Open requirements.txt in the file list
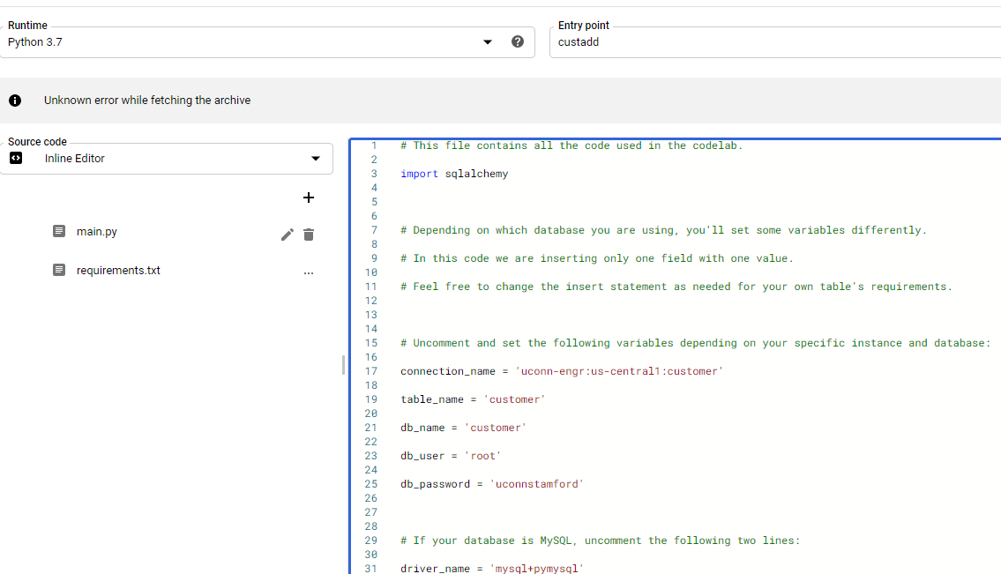 click(x=118, y=271)
